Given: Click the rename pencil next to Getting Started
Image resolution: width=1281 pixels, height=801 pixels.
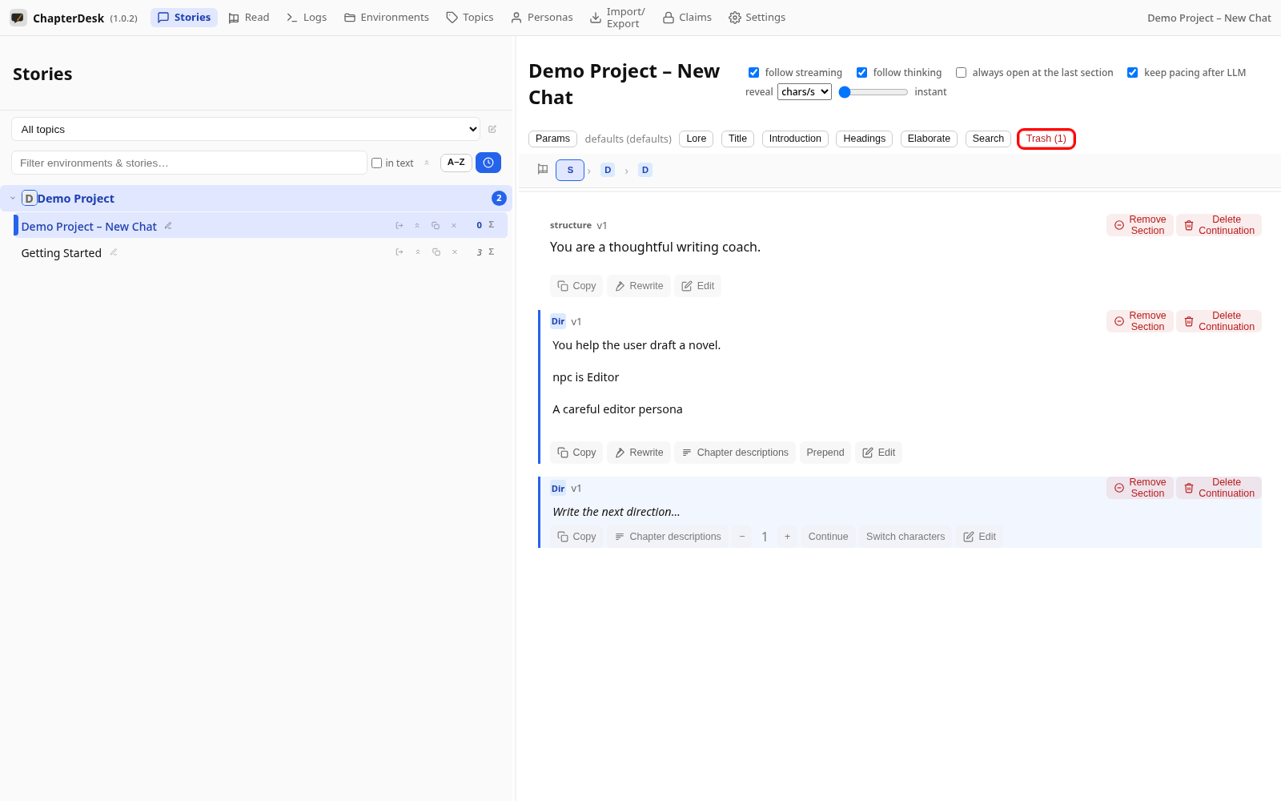Looking at the screenshot, I should coord(114,252).
